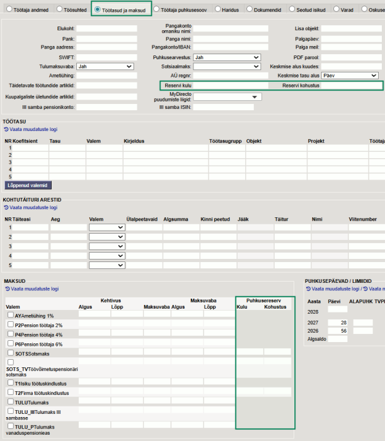This screenshot has width=385, height=441.
Task: Click the PDF parool input field
Action: (x=352, y=57)
